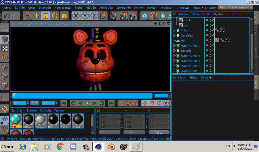Go to end of animation
This screenshot has height=152, width=259.
coord(111,103)
